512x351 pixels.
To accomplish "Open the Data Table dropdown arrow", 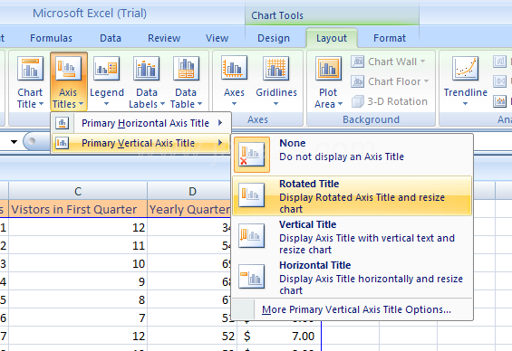I will [200, 104].
